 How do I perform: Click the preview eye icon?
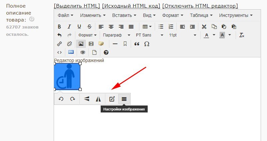pyautogui.click(x=82, y=52)
